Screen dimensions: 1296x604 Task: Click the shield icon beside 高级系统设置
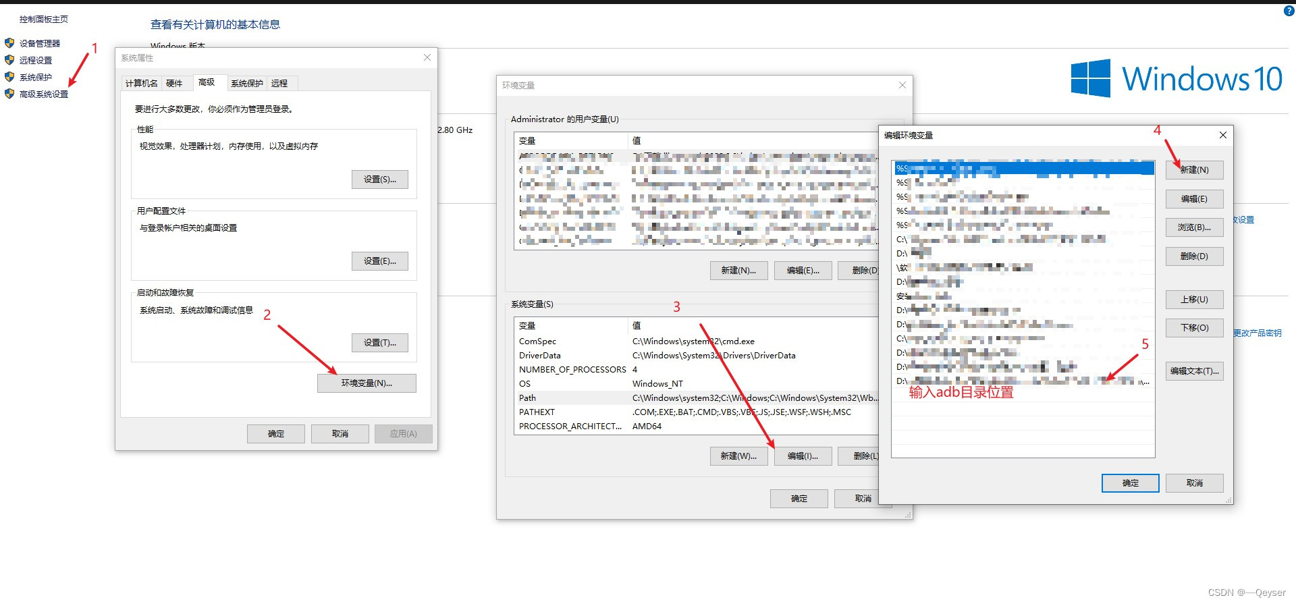[x=9, y=94]
